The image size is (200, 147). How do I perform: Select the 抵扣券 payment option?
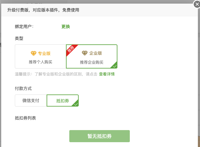63,101
